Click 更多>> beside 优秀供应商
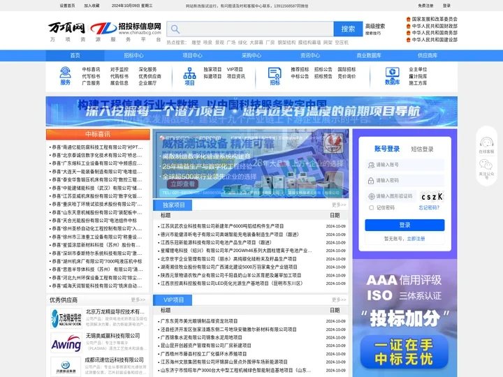Screen dimensions: 503x377 point(138,300)
